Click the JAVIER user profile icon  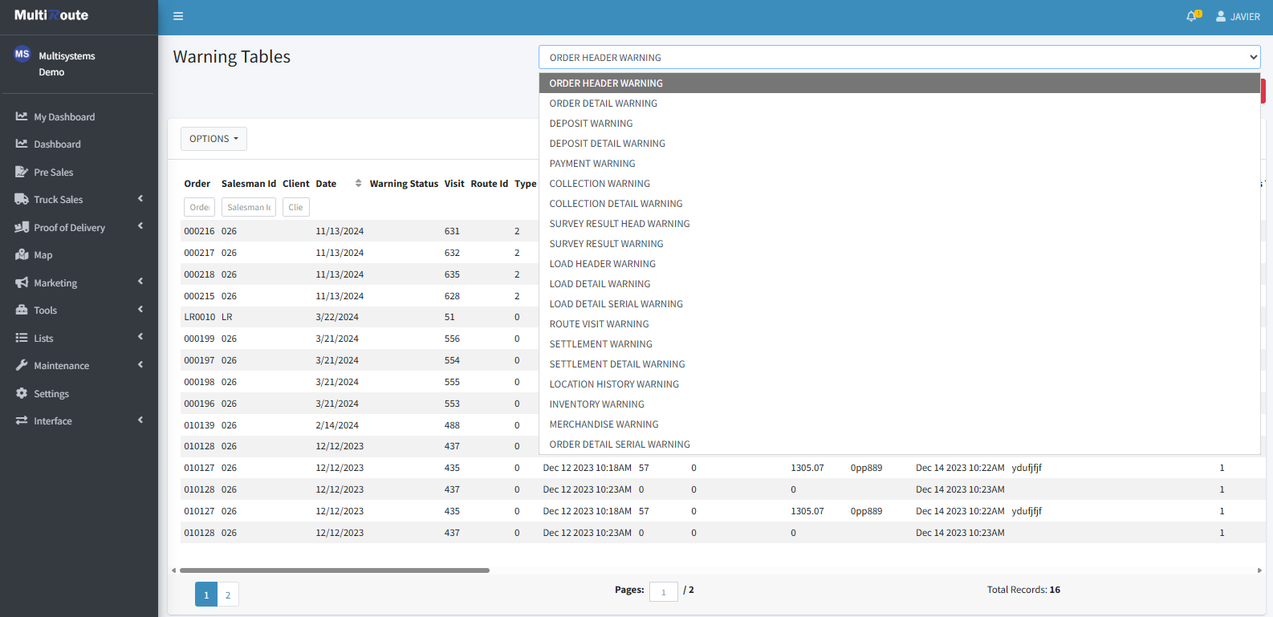coord(1221,16)
